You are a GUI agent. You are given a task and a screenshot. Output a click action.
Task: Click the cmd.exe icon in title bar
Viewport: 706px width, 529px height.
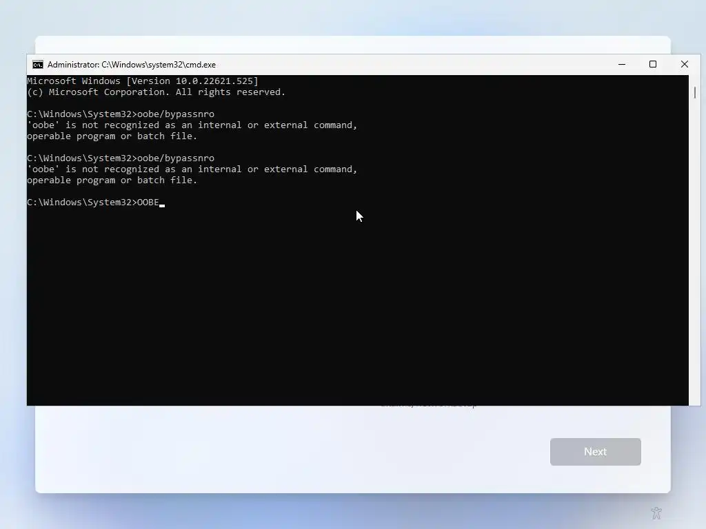click(x=38, y=65)
